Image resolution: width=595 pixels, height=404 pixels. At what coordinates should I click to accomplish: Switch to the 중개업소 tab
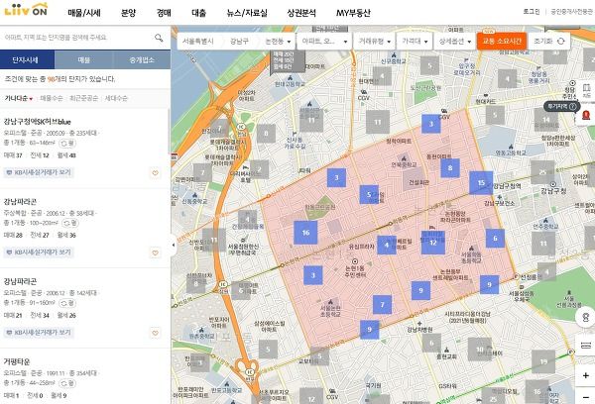point(142,59)
